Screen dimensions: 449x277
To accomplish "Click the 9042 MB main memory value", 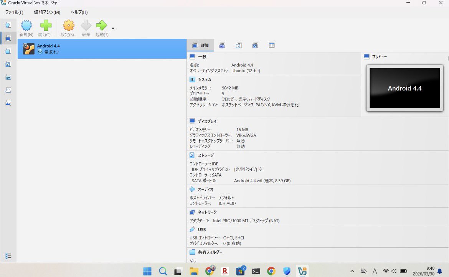I will 230,88.
